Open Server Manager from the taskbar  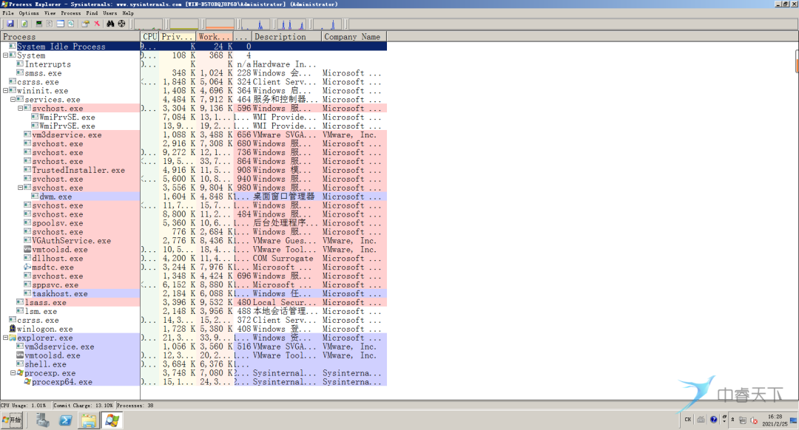point(43,420)
